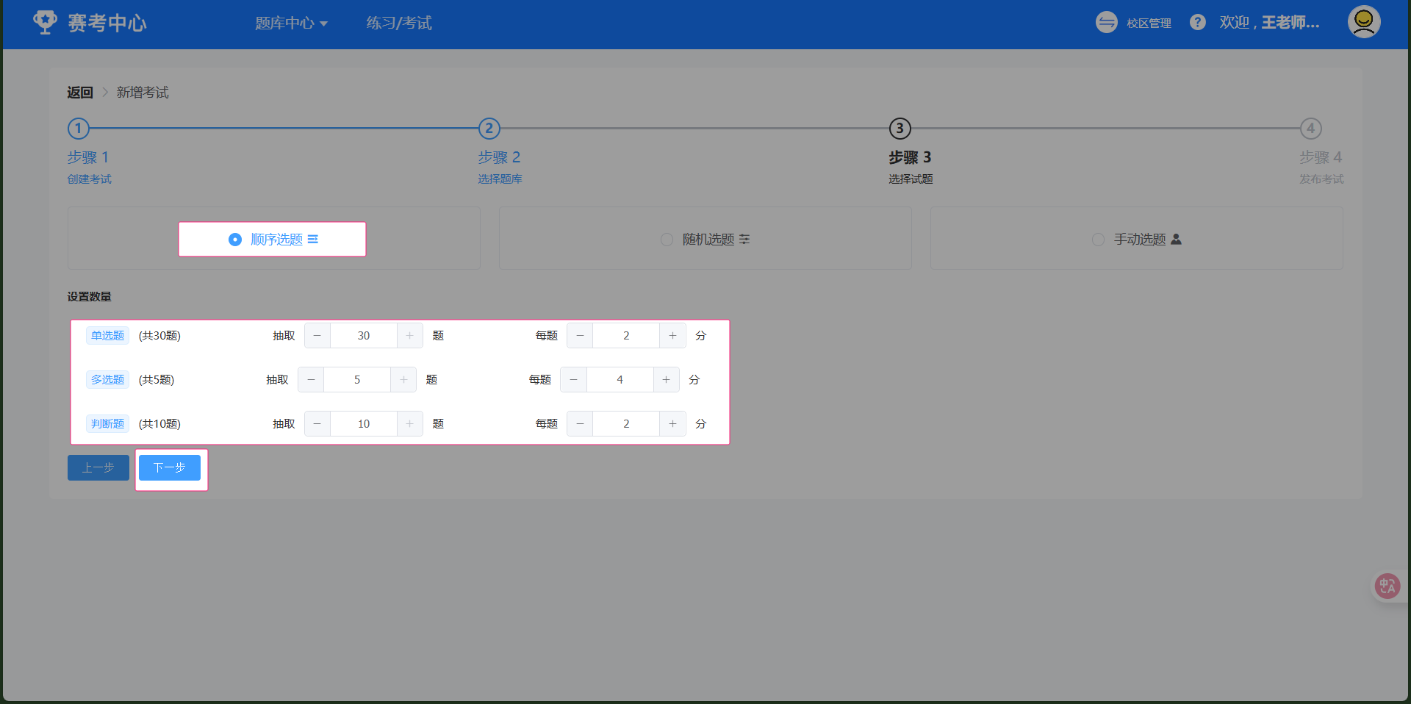Decrease 多选题 draw count

(x=311, y=380)
